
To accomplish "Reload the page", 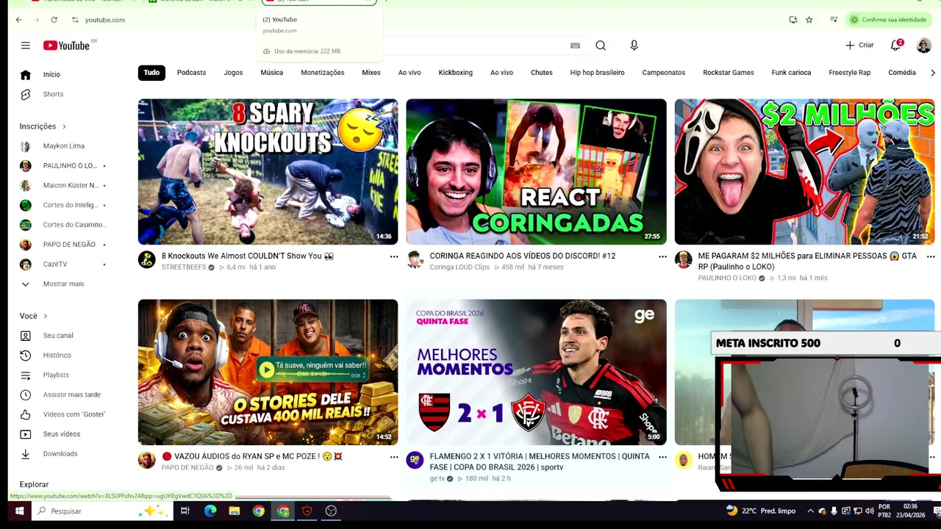I will [54, 20].
